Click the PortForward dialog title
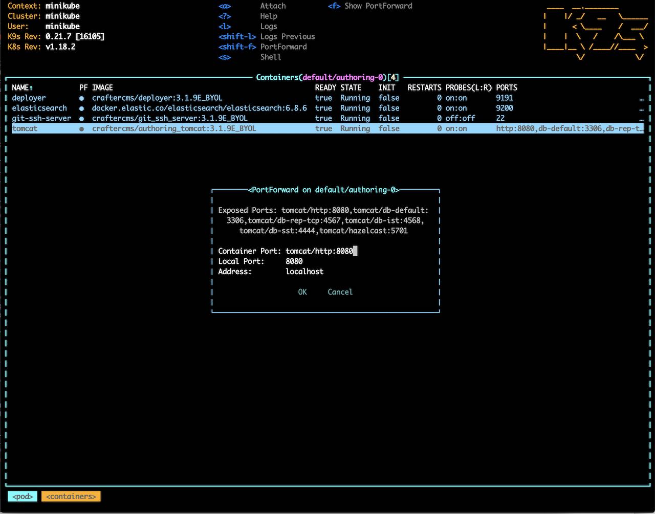The image size is (655, 514). click(323, 190)
